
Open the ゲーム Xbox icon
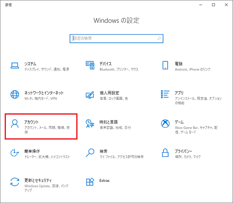[x=165, y=123]
